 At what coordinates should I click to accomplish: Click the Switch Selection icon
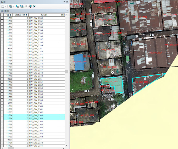(x=22, y=6)
